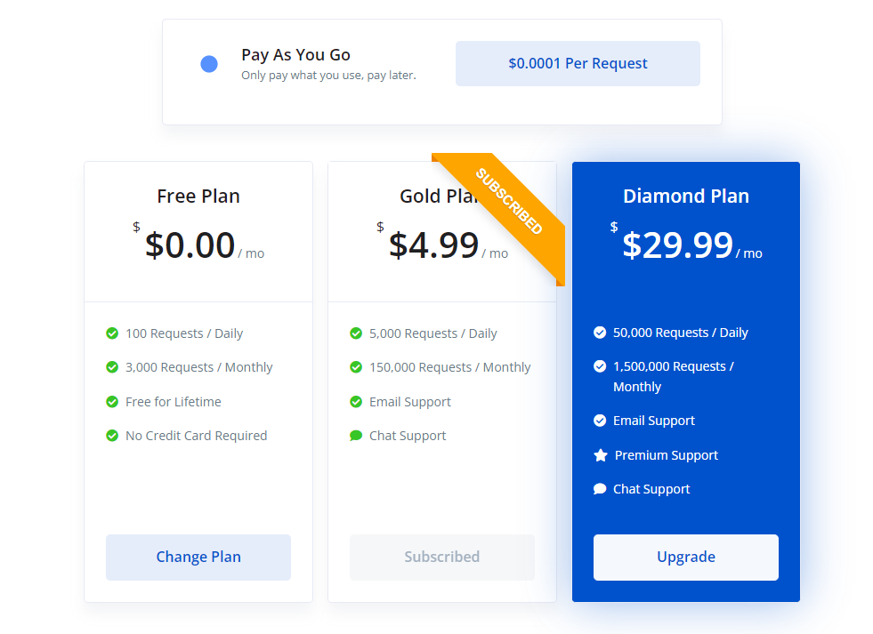Click the check icon beside No Credit Card Required
The width and height of the screenshot is (873, 634).
[x=112, y=436]
